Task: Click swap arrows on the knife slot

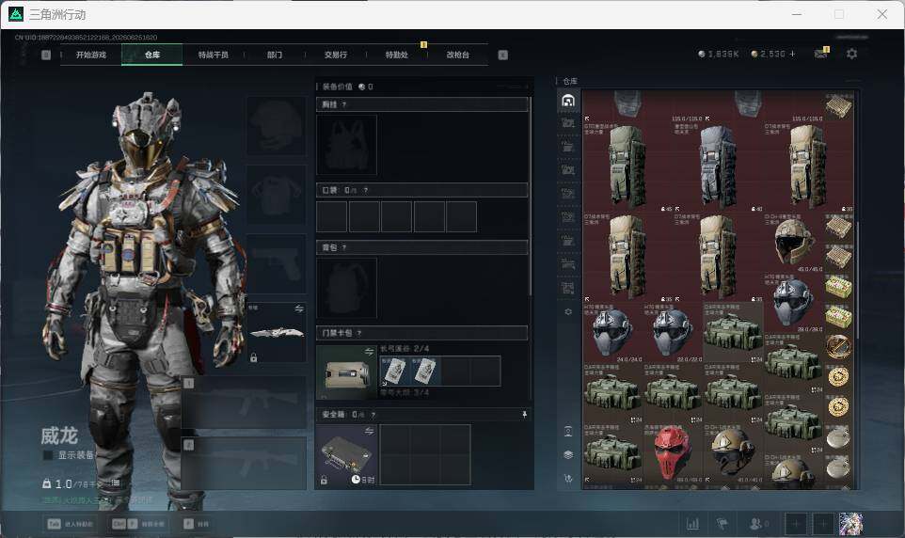Action: (x=299, y=309)
